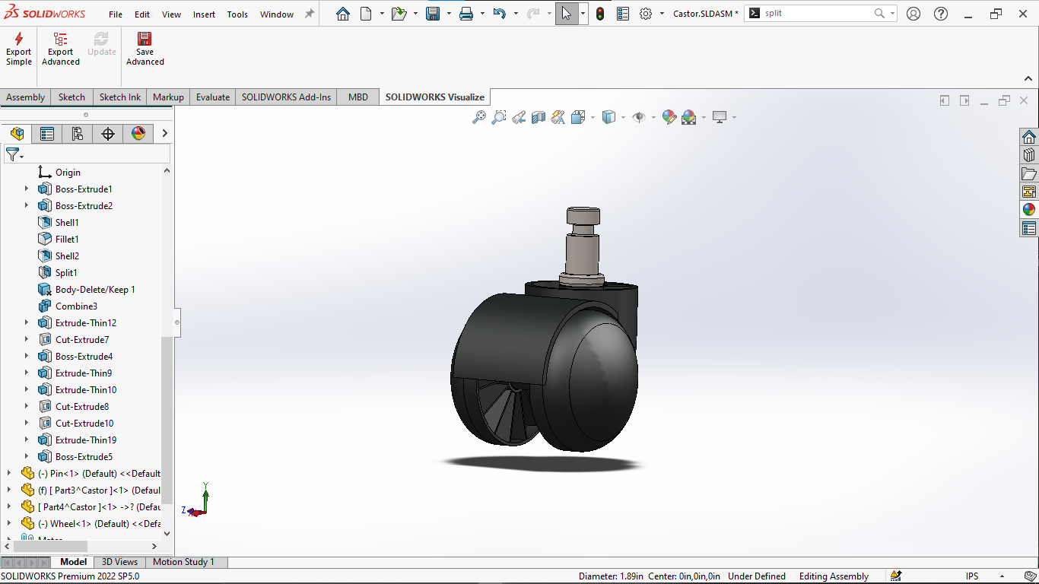Screen dimensions: 1039x584
Task: Switch to the Assembly tab
Action: point(26,97)
